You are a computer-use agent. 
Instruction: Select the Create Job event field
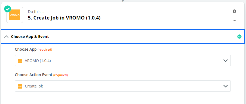coord(123,86)
